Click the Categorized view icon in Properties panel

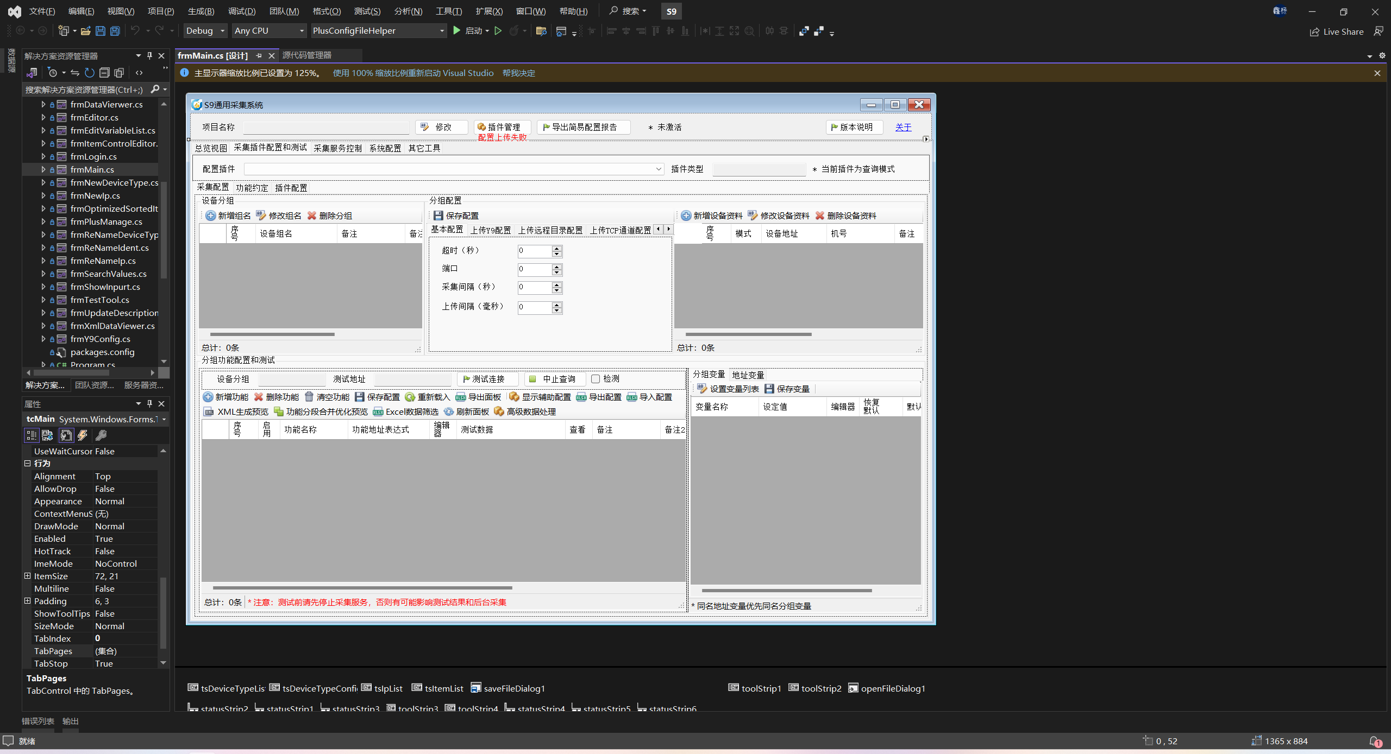point(32,435)
